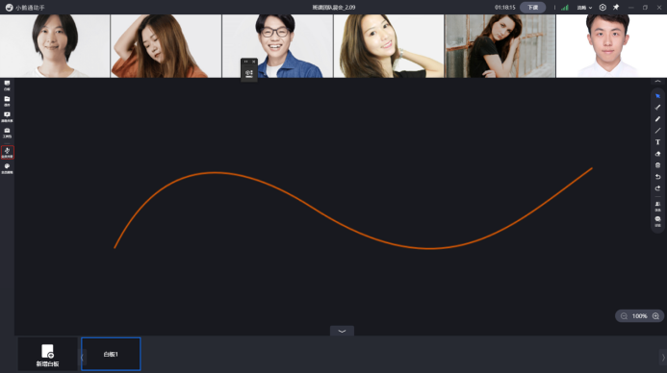Select the arrow pointer tool
The height and width of the screenshot is (373, 667).
click(x=657, y=96)
